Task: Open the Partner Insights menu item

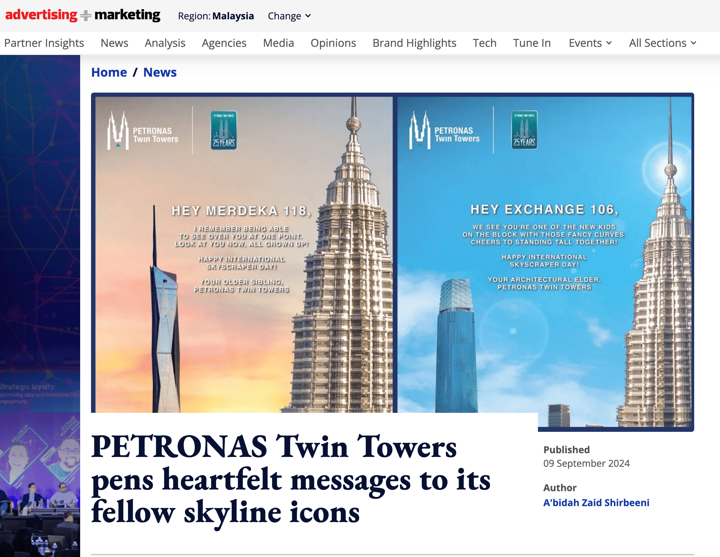Action: coord(44,43)
